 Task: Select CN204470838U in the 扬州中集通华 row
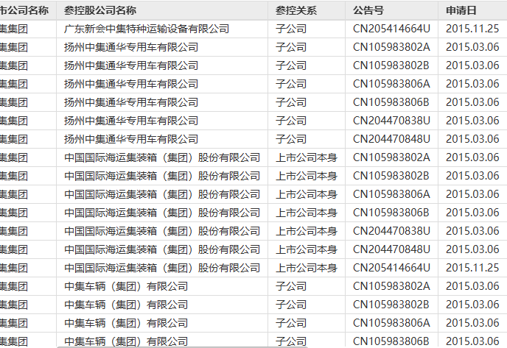391,121
